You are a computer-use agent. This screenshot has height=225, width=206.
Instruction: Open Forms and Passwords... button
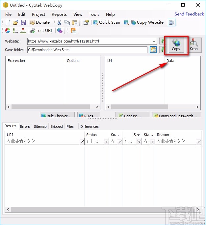tap(176, 115)
